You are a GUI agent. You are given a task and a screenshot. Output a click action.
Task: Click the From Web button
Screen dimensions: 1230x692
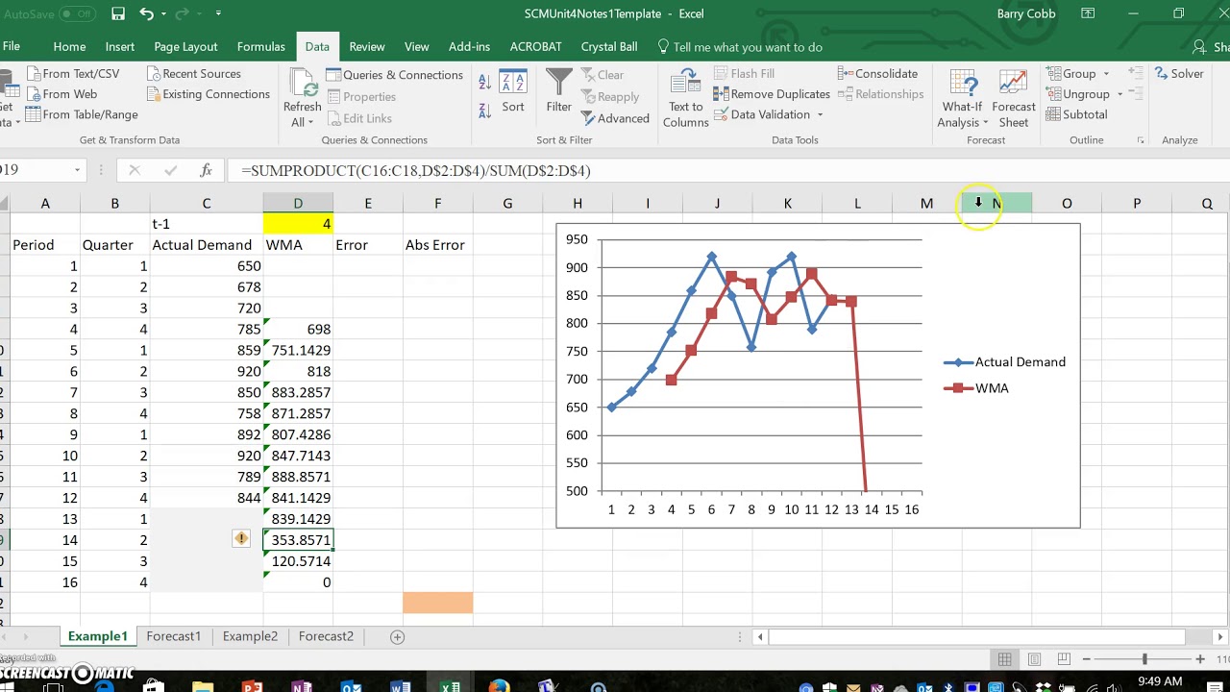[x=61, y=93]
